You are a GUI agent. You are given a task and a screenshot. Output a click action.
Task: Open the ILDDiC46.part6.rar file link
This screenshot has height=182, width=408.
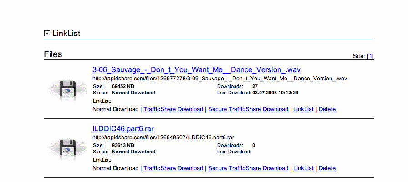(x=126, y=128)
